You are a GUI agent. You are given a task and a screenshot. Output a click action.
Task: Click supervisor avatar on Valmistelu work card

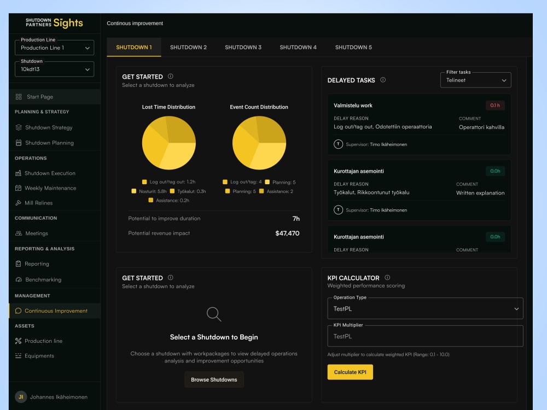click(x=338, y=144)
